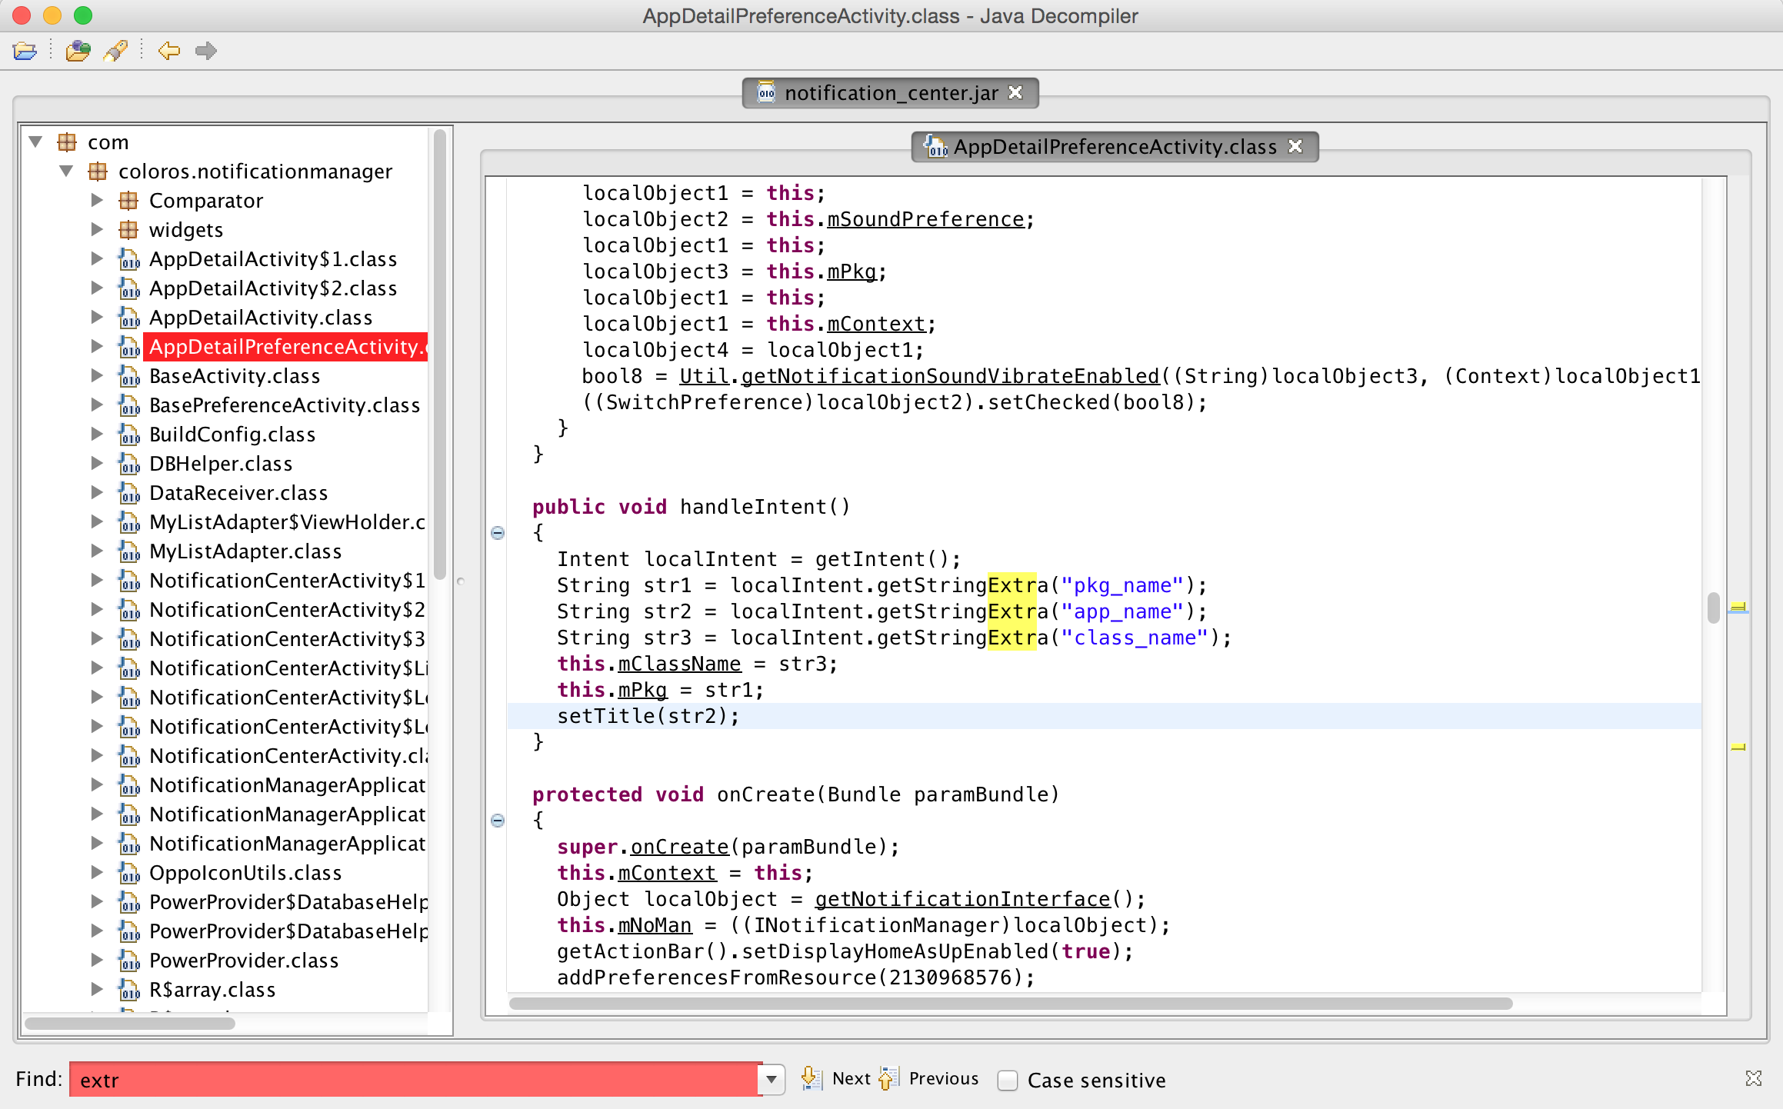Click the Find text input field
Screen dimensions: 1783x1109
pyautogui.click(x=415, y=1080)
